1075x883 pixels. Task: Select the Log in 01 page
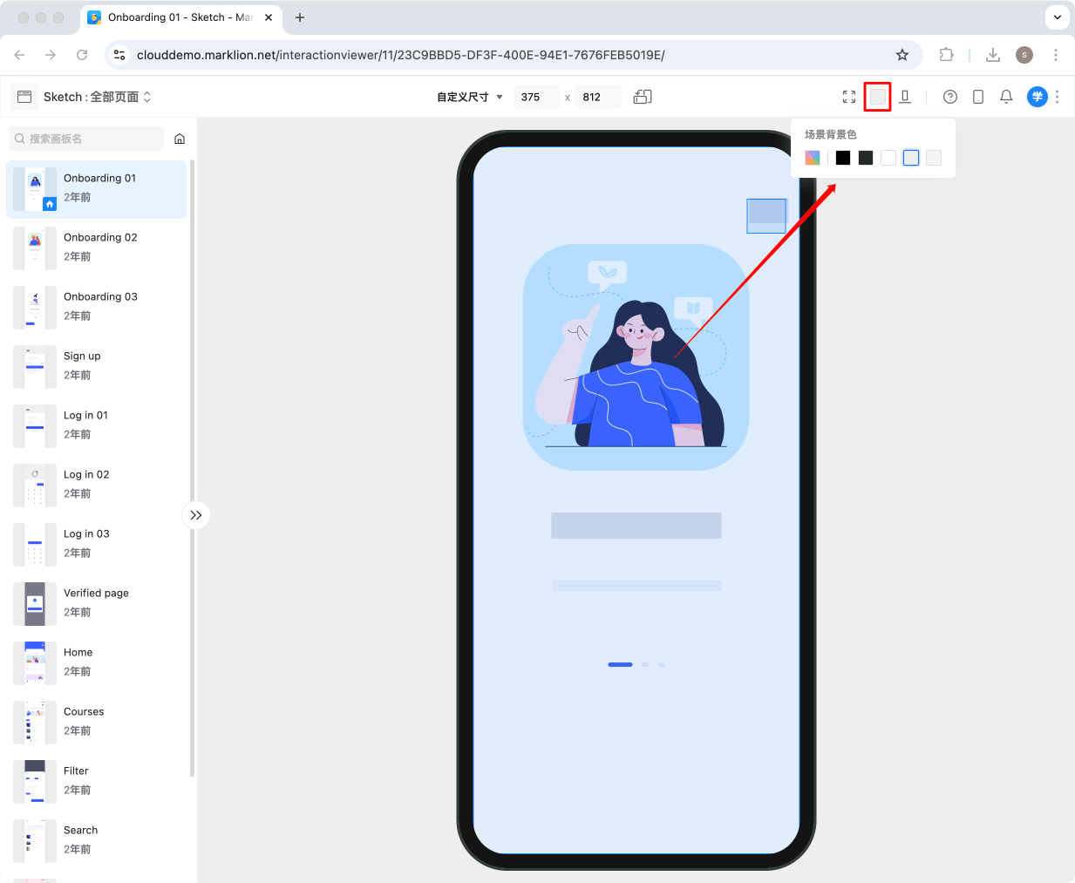tap(96, 425)
